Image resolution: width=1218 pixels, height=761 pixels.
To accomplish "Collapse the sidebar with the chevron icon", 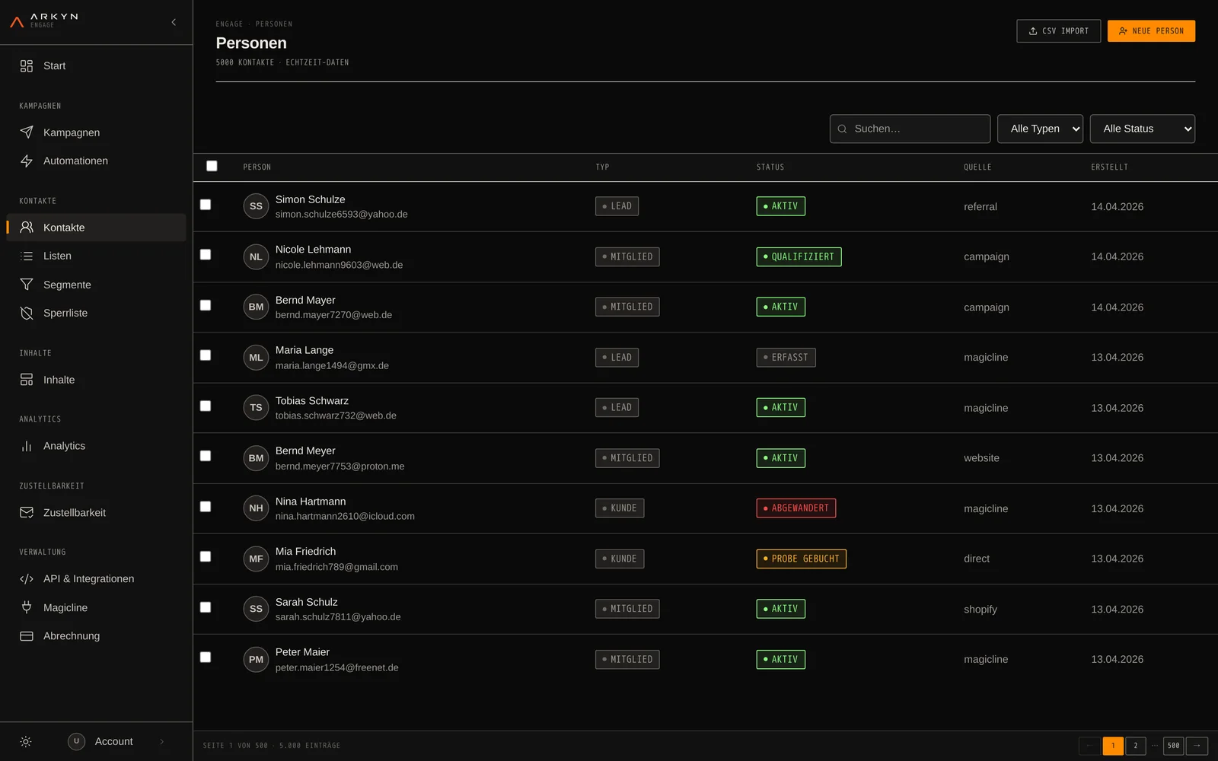I will (174, 22).
